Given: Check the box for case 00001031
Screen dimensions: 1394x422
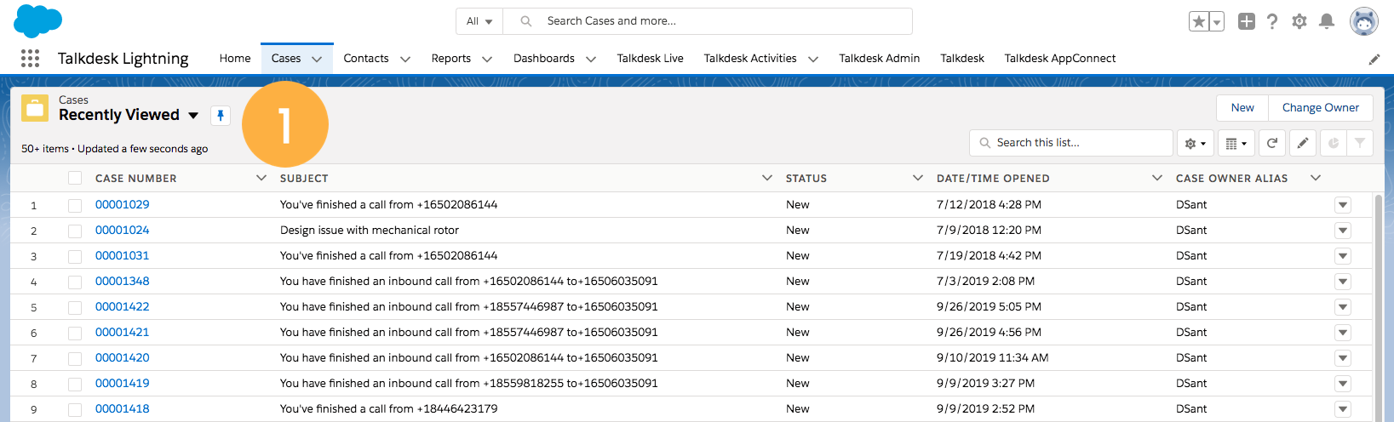Looking at the screenshot, I should click(x=75, y=256).
